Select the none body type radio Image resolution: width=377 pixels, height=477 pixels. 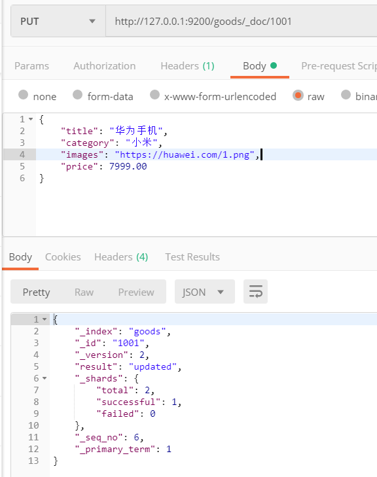point(23,95)
